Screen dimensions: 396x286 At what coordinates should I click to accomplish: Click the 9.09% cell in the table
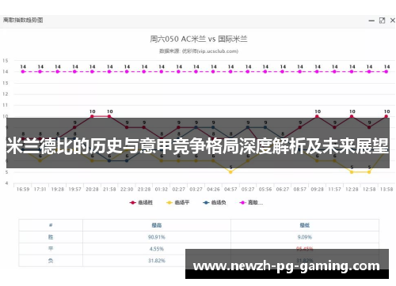pos(305,237)
